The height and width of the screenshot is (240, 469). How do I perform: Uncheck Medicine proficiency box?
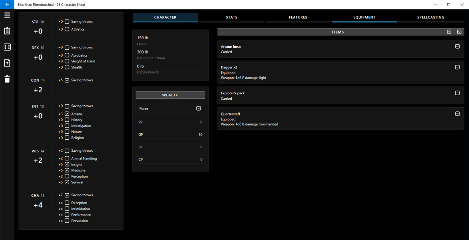[67, 170]
